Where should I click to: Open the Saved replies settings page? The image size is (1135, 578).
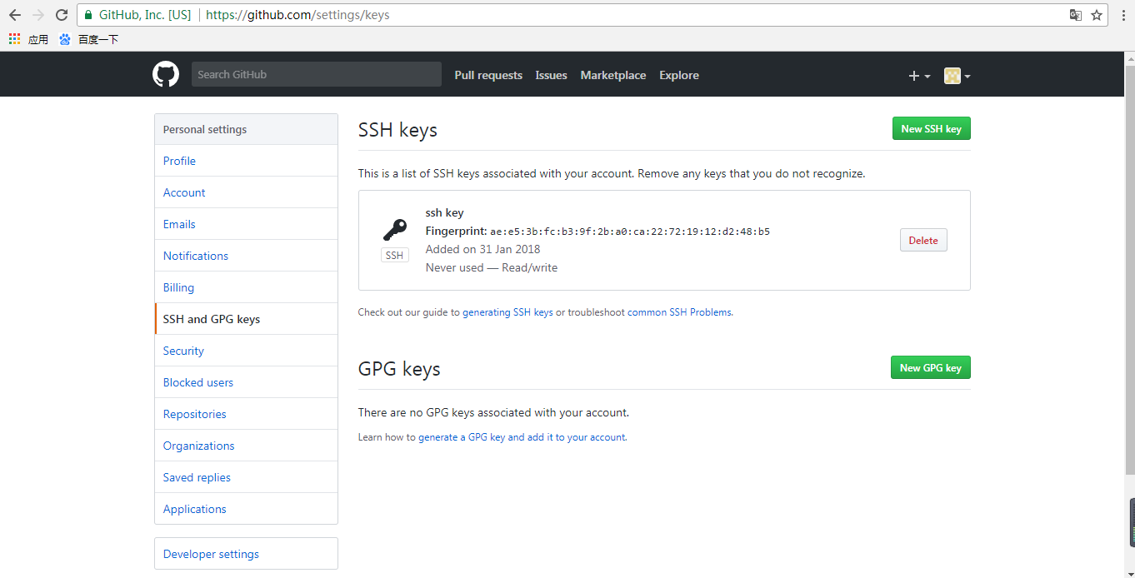246,477
